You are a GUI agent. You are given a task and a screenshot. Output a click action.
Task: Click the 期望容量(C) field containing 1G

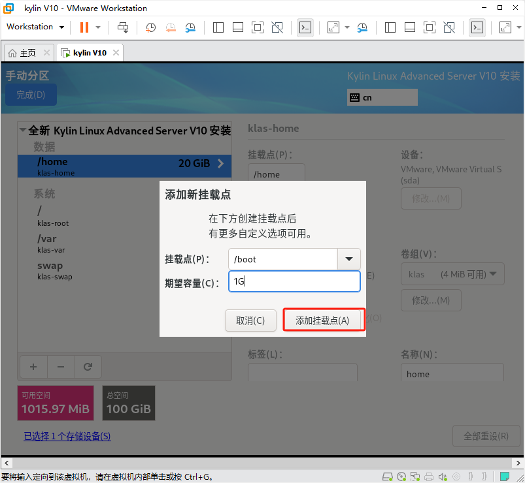coord(294,281)
